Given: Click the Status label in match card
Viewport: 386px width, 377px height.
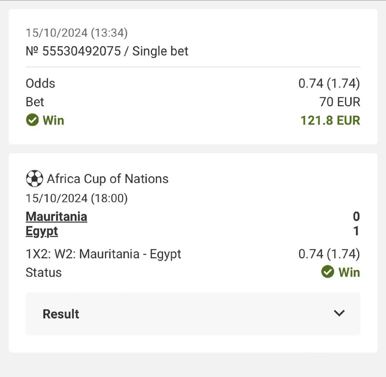Looking at the screenshot, I should 43,272.
